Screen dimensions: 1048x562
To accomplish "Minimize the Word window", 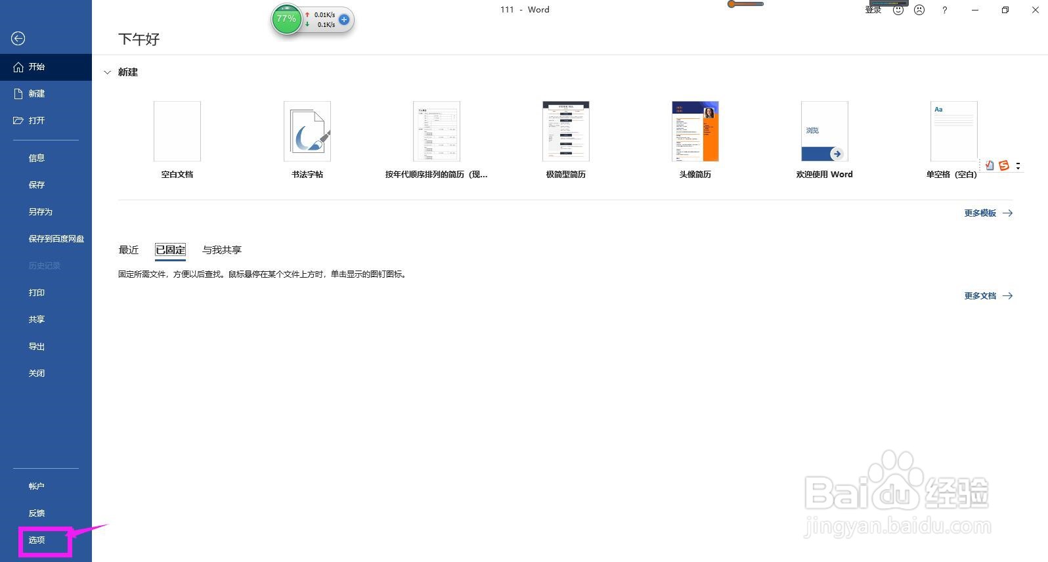I will coord(975,11).
